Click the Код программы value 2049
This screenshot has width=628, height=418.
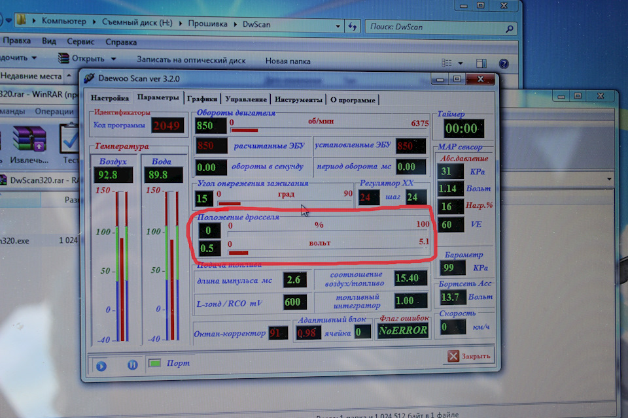pyautogui.click(x=167, y=125)
